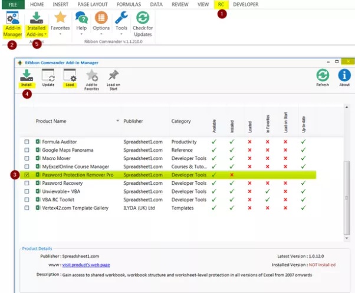Uncheck Password Protection Remover Pro checkbox
The image size is (355, 293).
[x=27, y=175]
